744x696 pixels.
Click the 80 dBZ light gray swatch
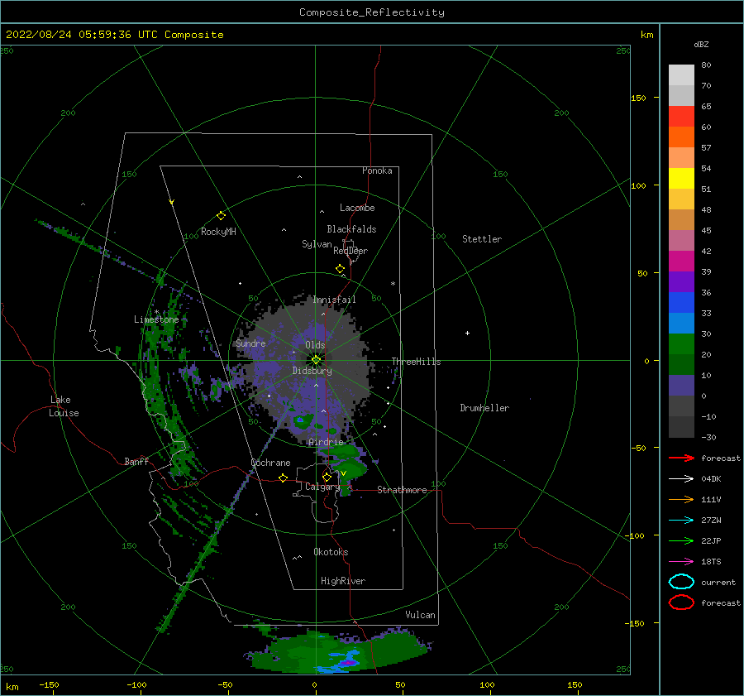pos(681,74)
